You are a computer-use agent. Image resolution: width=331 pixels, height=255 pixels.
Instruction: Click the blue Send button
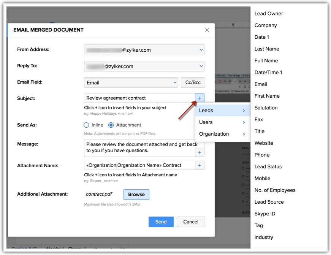click(161, 222)
